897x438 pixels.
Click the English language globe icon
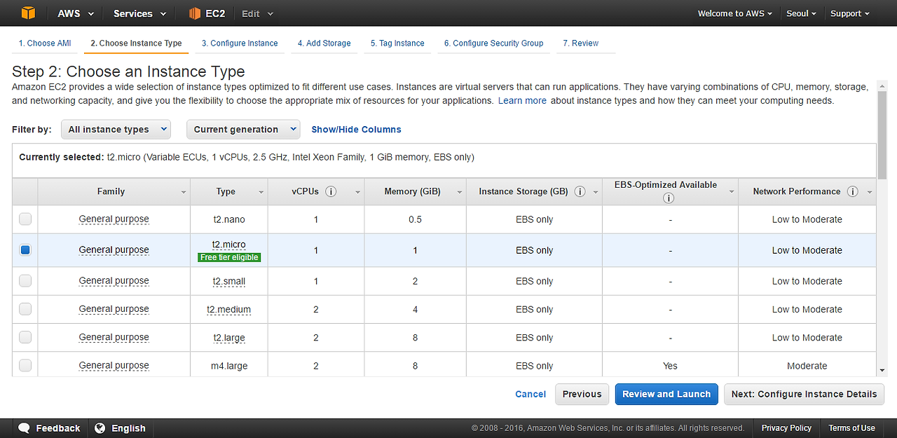100,428
